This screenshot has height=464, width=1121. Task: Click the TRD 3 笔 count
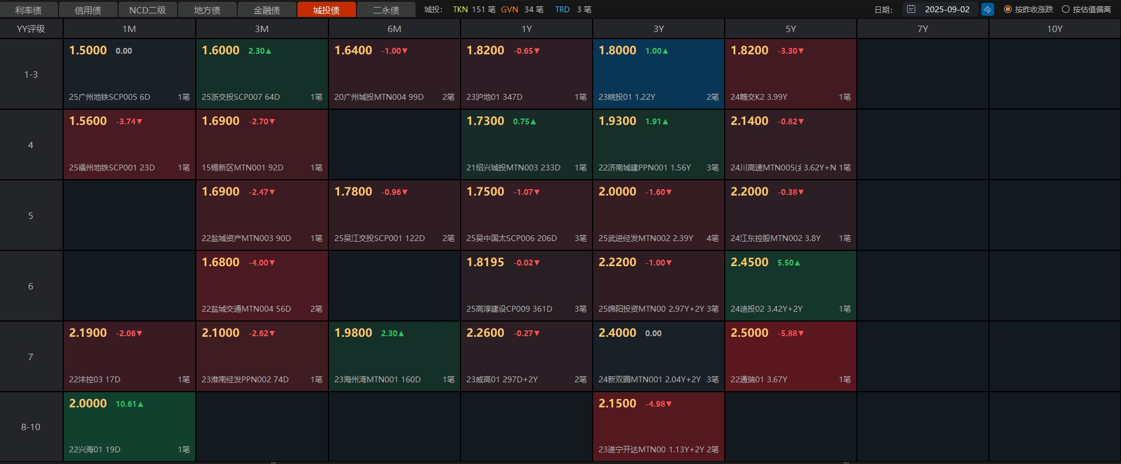point(573,9)
